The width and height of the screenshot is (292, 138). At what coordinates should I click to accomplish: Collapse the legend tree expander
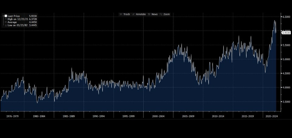(3, 15)
